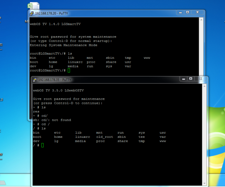Click the green cursor at root@LGSmartTV prompt

click(x=69, y=70)
